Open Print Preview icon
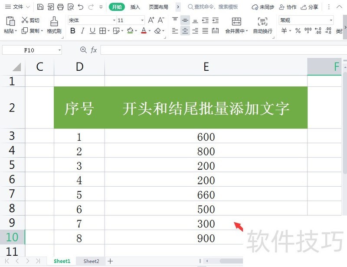This screenshot has height=267, width=347. click(x=71, y=7)
